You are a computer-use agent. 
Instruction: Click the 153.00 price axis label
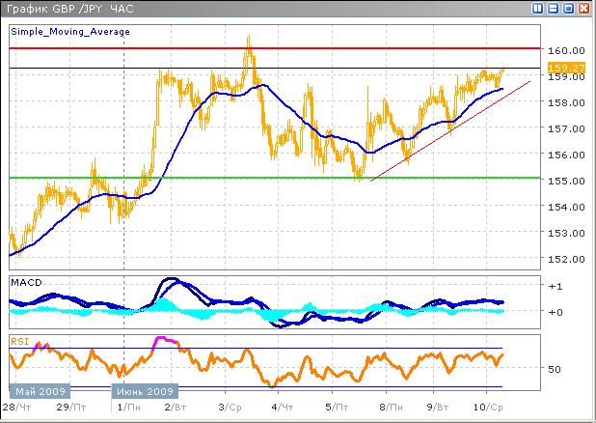coord(566,233)
